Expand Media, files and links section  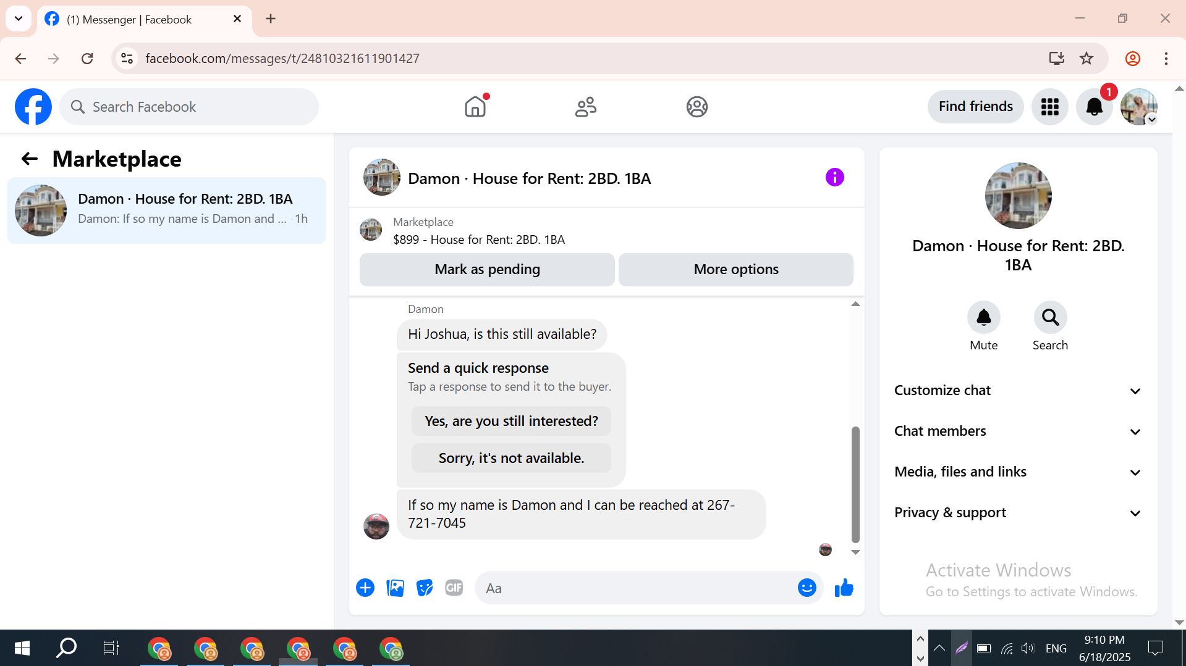(x=1018, y=472)
